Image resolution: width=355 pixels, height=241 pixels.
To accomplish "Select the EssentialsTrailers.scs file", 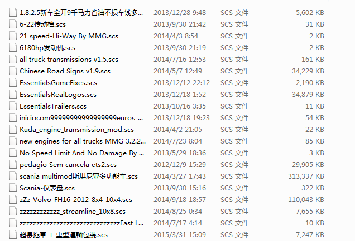I will point(53,106).
